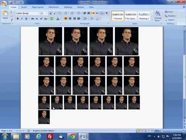Click the zoom slider in the status bar
The width and height of the screenshot is (186, 140).
(172, 131)
